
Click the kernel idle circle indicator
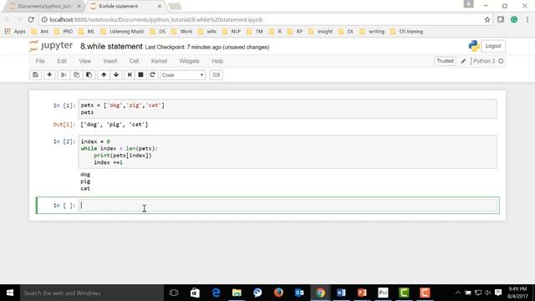501,61
